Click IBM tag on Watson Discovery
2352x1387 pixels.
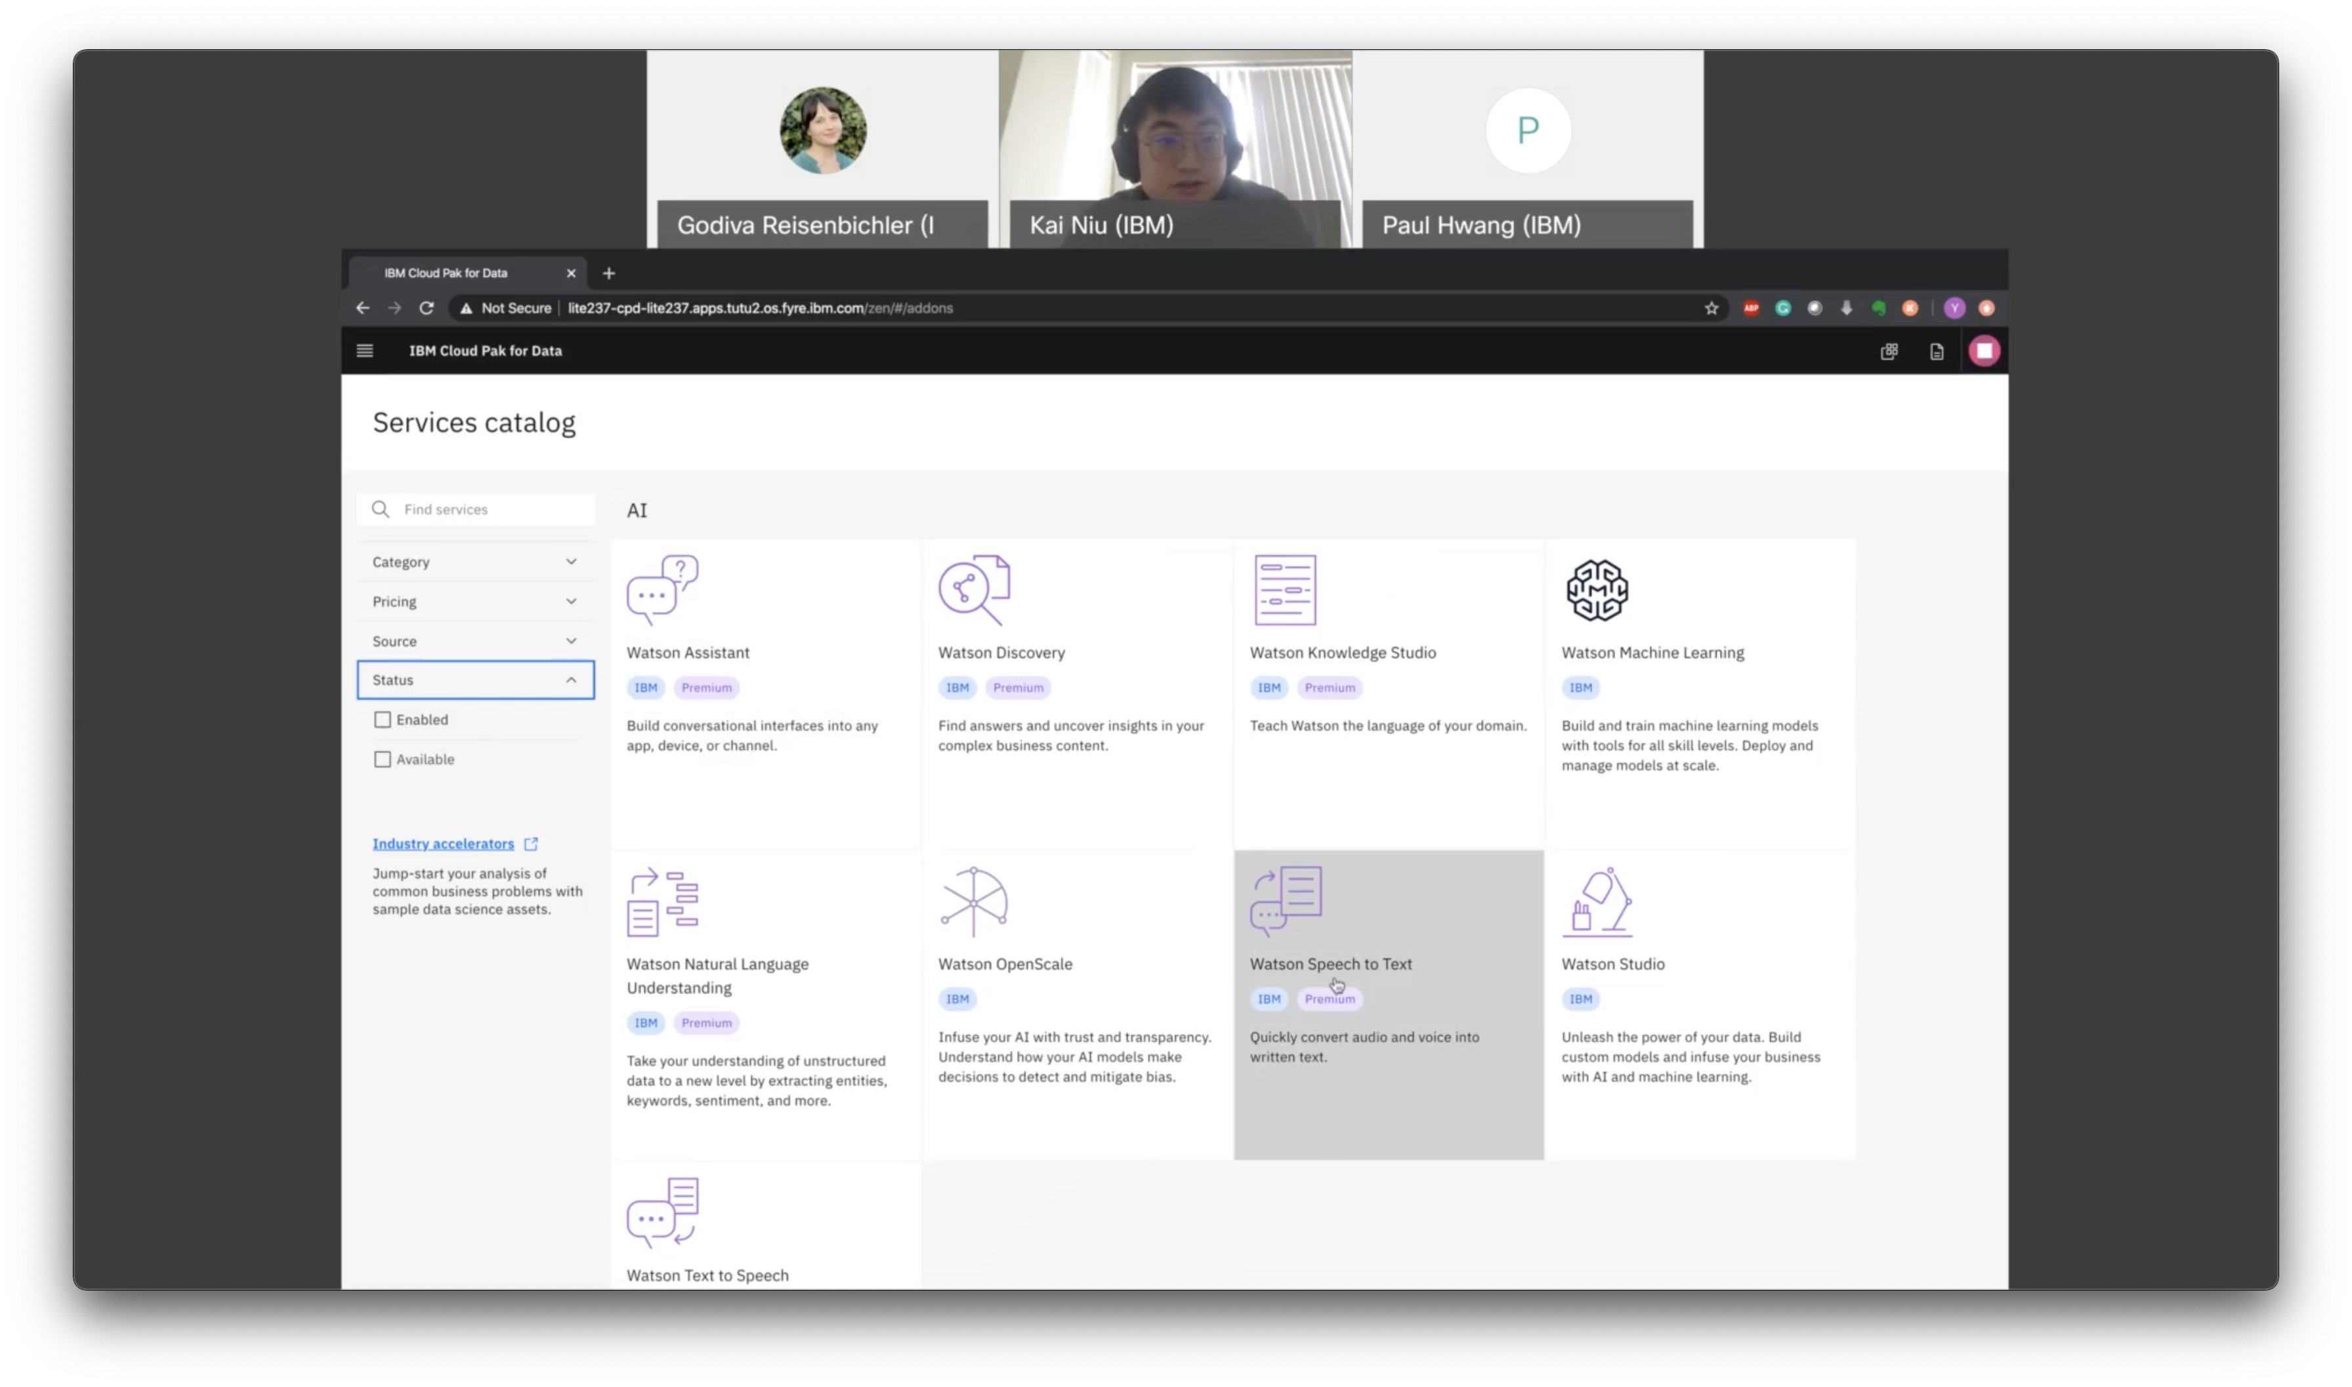pos(957,688)
